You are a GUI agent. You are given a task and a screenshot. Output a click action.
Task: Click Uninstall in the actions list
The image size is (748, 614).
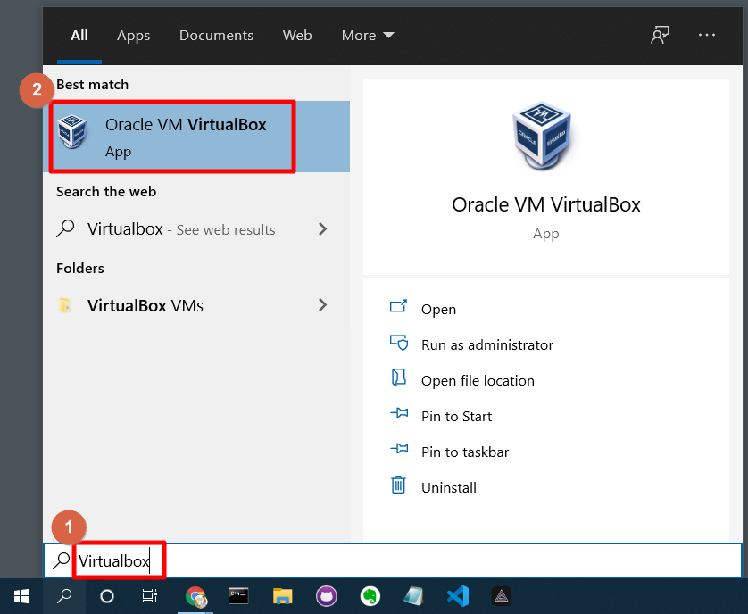[449, 487]
